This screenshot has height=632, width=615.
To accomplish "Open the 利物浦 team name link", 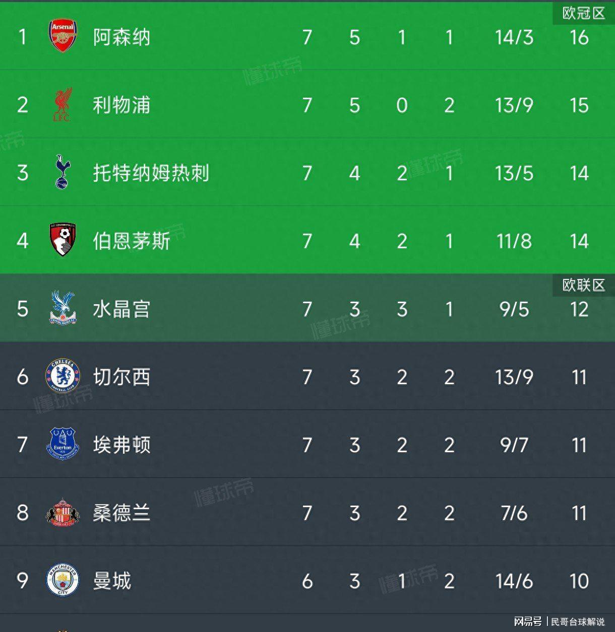I will (x=121, y=105).
